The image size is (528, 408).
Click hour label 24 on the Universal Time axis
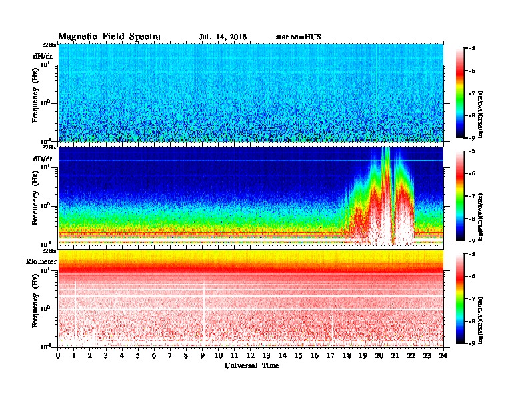point(443,356)
